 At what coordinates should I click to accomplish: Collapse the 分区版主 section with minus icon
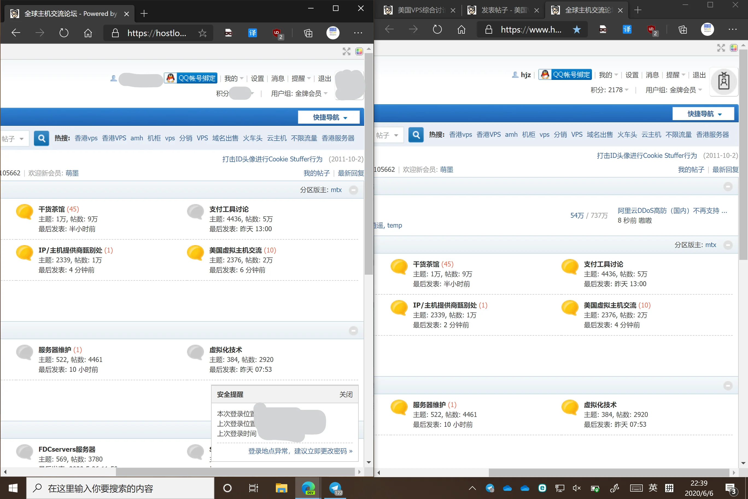click(x=353, y=190)
